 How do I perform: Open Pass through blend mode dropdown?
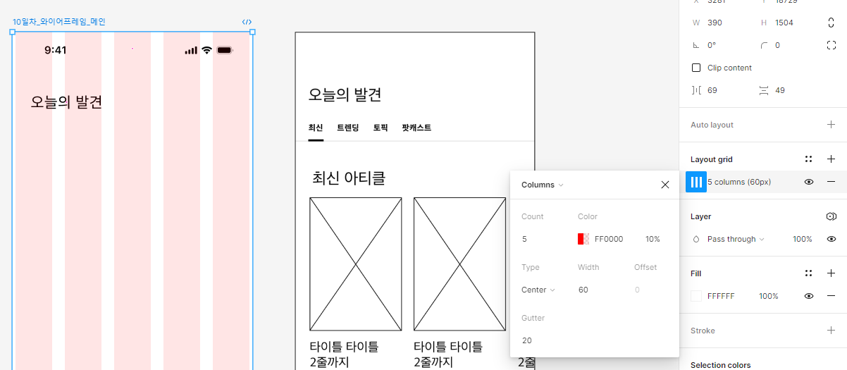click(x=736, y=239)
